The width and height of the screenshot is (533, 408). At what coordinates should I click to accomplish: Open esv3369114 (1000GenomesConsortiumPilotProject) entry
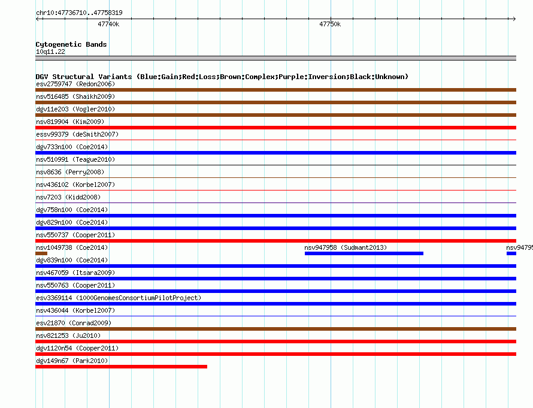coord(119,298)
